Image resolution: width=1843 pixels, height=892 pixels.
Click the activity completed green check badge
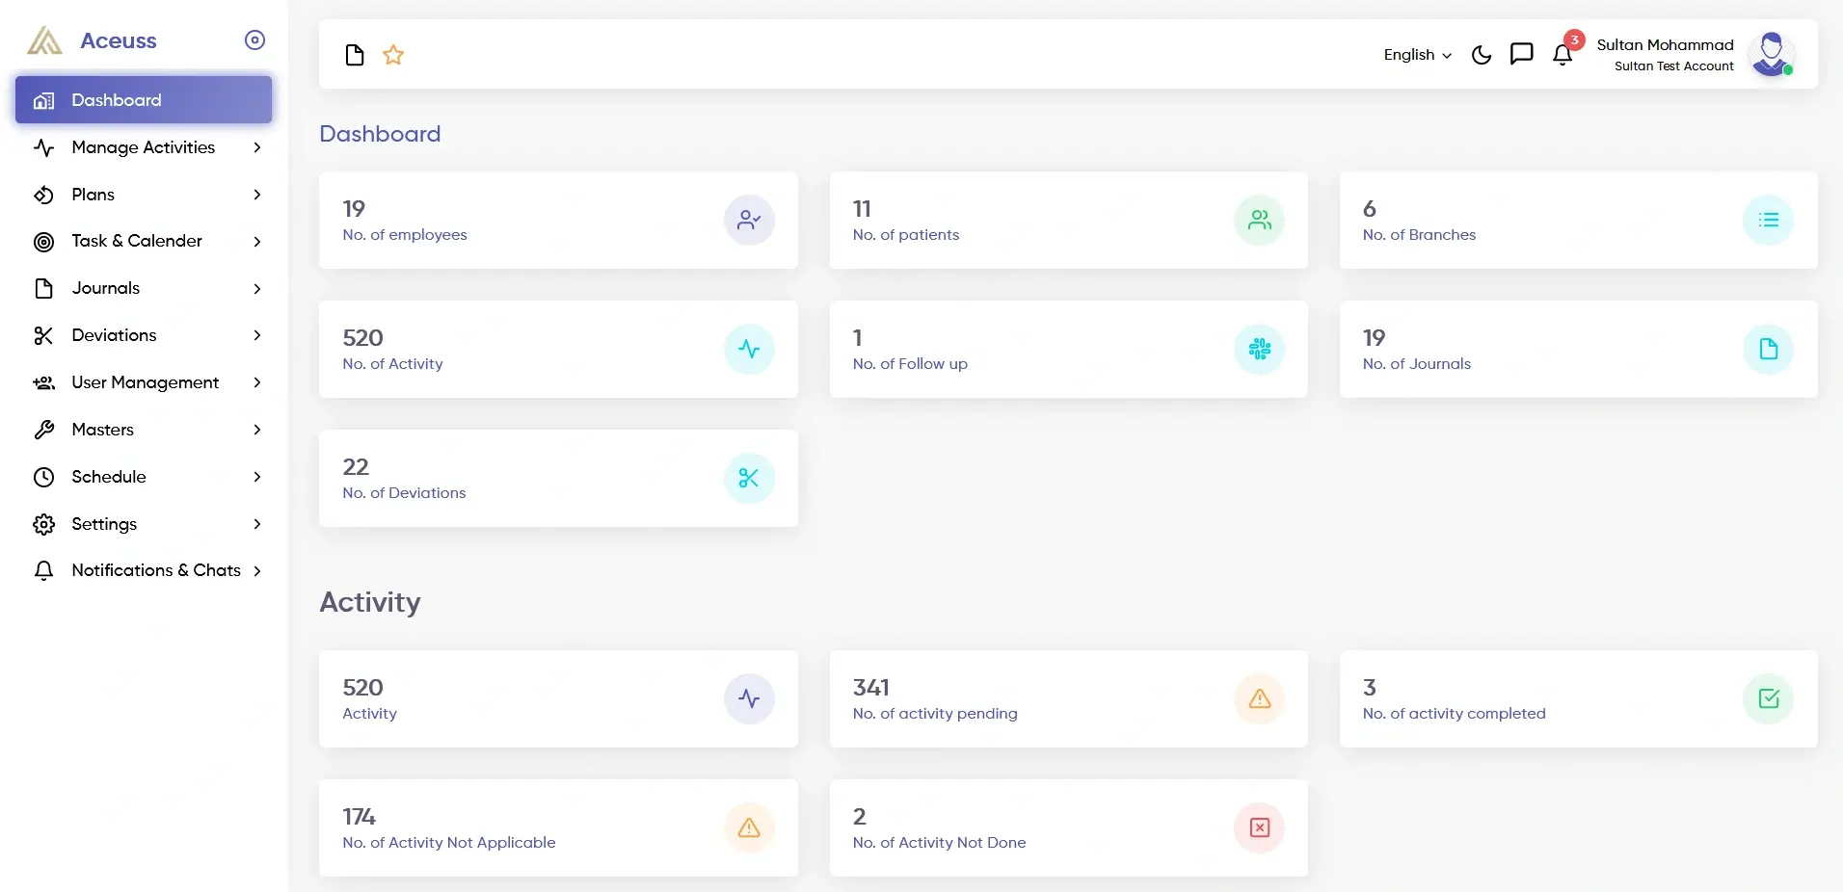[x=1768, y=698]
